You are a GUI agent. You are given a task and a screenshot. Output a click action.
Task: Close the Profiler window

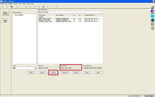tap(153, 1)
